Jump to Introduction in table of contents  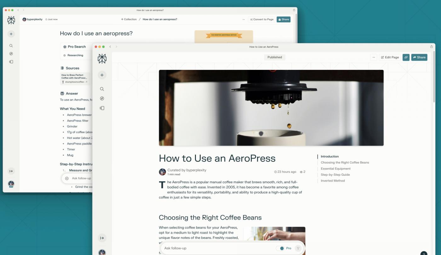point(330,156)
